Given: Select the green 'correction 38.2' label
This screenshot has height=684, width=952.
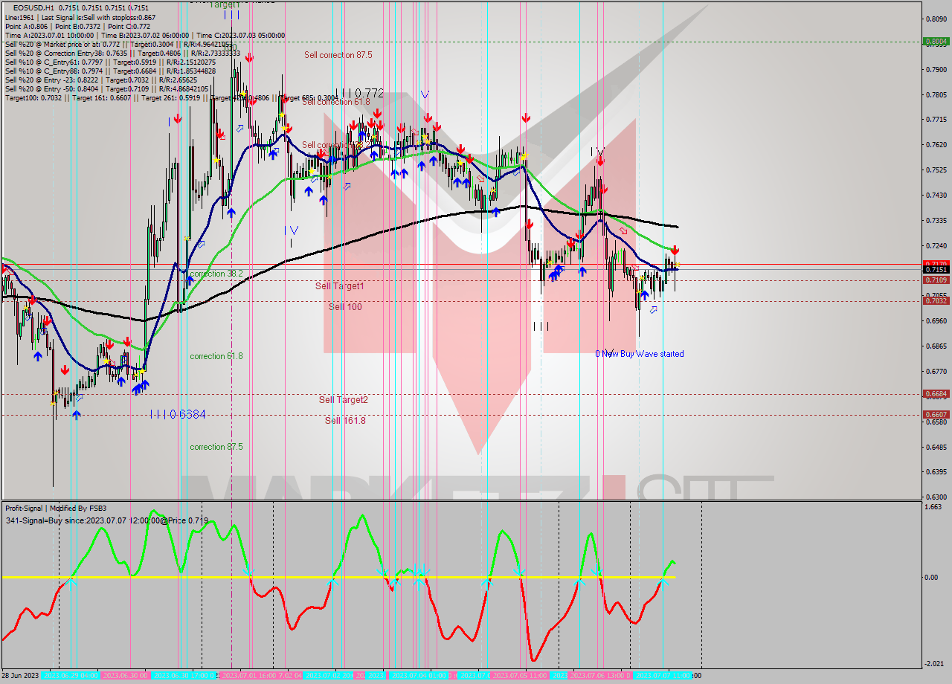Looking at the screenshot, I should tap(216, 274).
